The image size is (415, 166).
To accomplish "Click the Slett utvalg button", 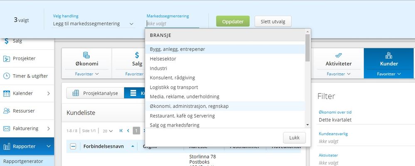I will (273, 22).
